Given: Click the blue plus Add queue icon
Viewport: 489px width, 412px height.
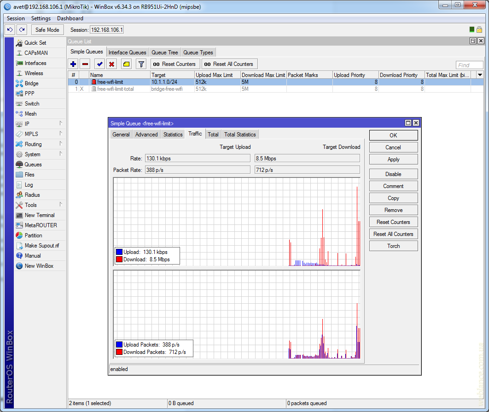Looking at the screenshot, I should click(73, 64).
